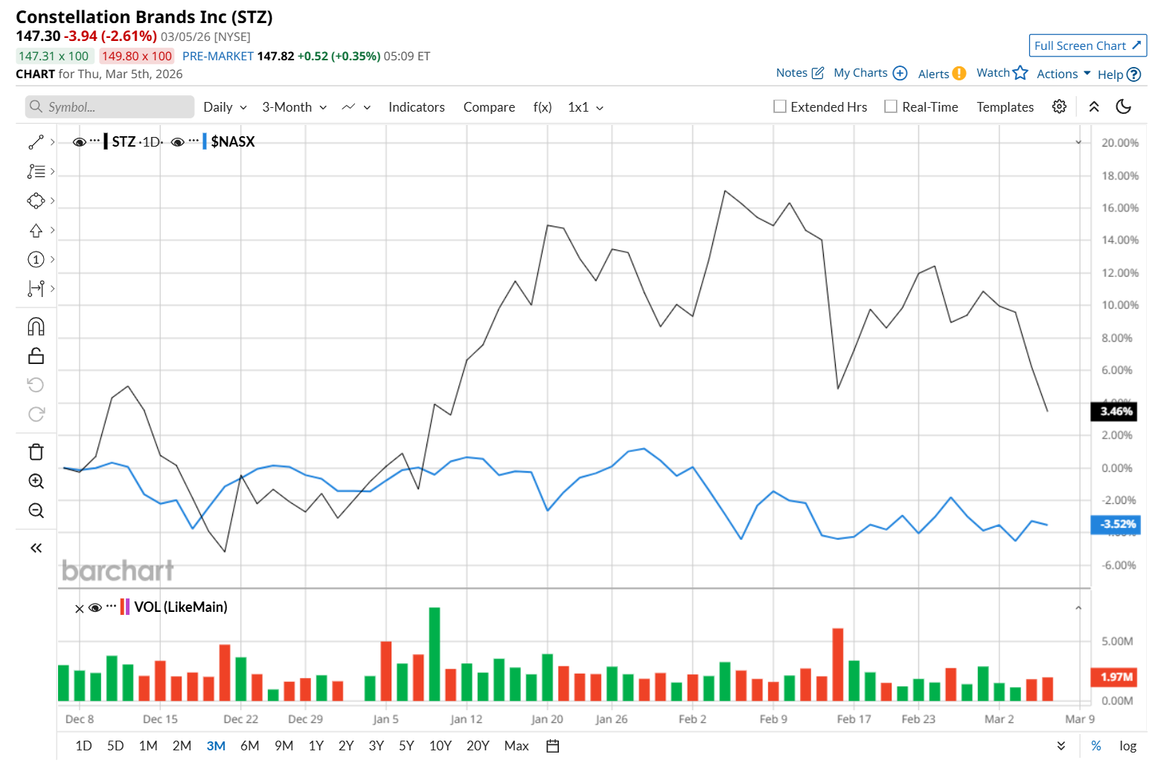The height and width of the screenshot is (763, 1161).
Task: Delete drawings with trash icon
Action: pyautogui.click(x=36, y=452)
